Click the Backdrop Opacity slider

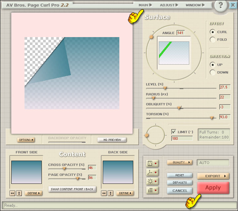pyautogui.click(x=67, y=142)
